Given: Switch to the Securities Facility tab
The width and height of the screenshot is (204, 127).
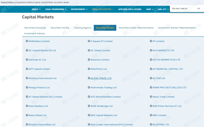Looking at the screenshot, I should click(x=60, y=28).
